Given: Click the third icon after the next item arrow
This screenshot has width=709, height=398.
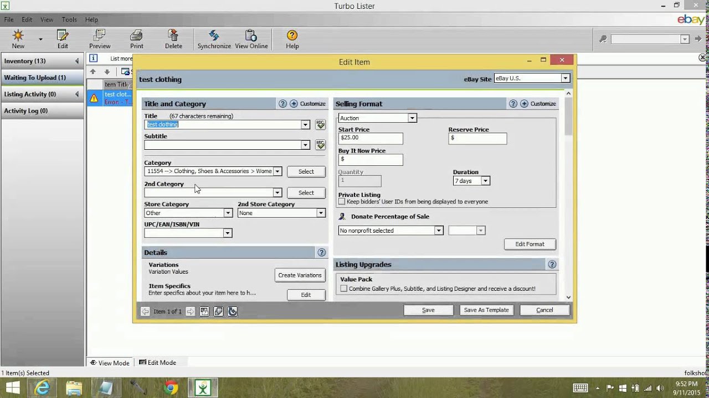Looking at the screenshot, I should [233, 311].
